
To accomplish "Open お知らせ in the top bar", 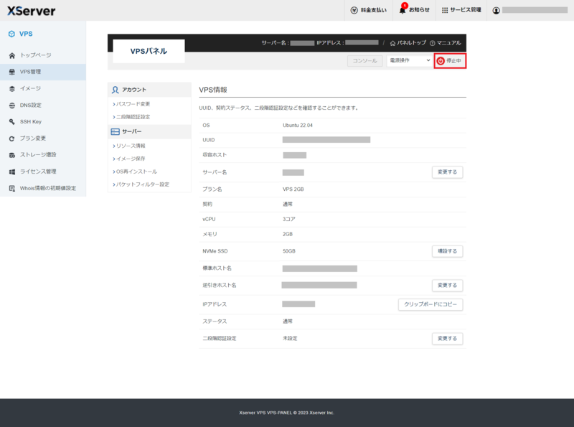I will point(414,10).
